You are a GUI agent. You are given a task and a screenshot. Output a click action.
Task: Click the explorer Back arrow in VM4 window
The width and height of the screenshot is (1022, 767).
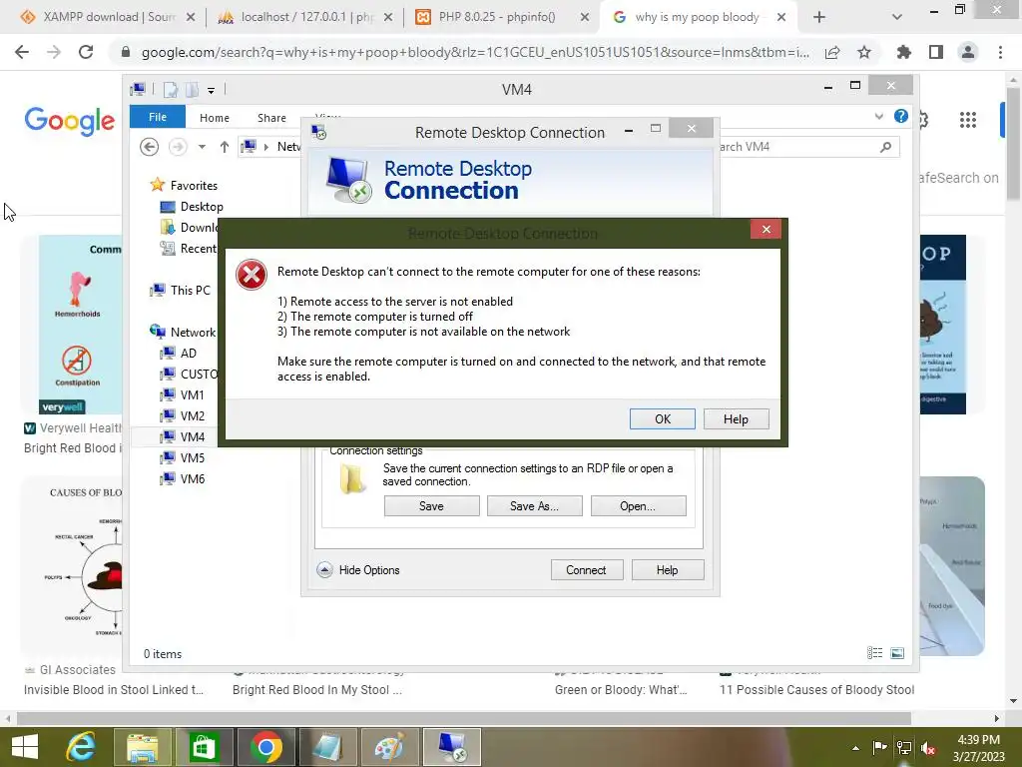click(x=150, y=147)
